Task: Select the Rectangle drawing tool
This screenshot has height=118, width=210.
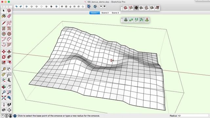Action: click(4, 29)
